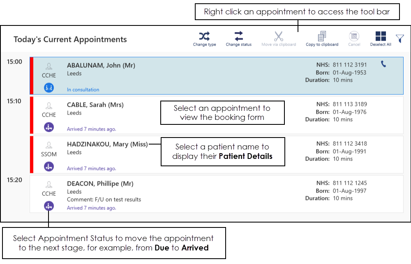Click the red bar on Hadzinakou's appointment
This screenshot has width=411, height=264.
[x=31, y=154]
